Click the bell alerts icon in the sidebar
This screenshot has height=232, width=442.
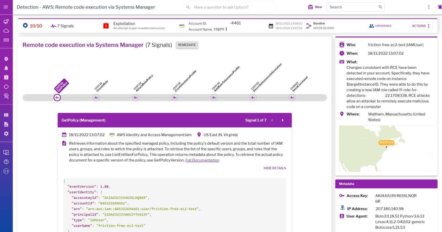click(x=6, y=68)
